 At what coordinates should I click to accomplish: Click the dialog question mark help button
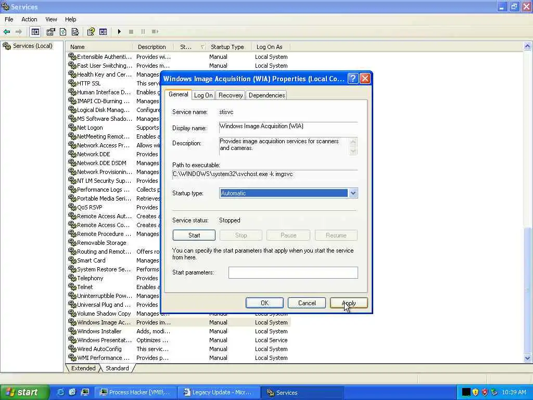pyautogui.click(x=353, y=79)
